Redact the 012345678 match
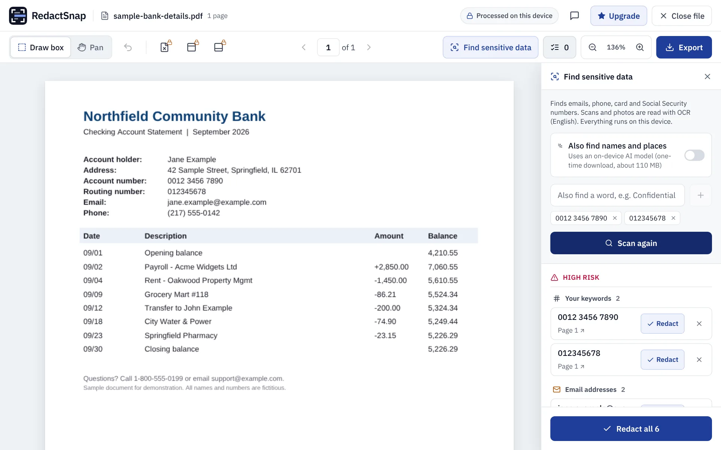The width and height of the screenshot is (721, 450). click(x=662, y=360)
